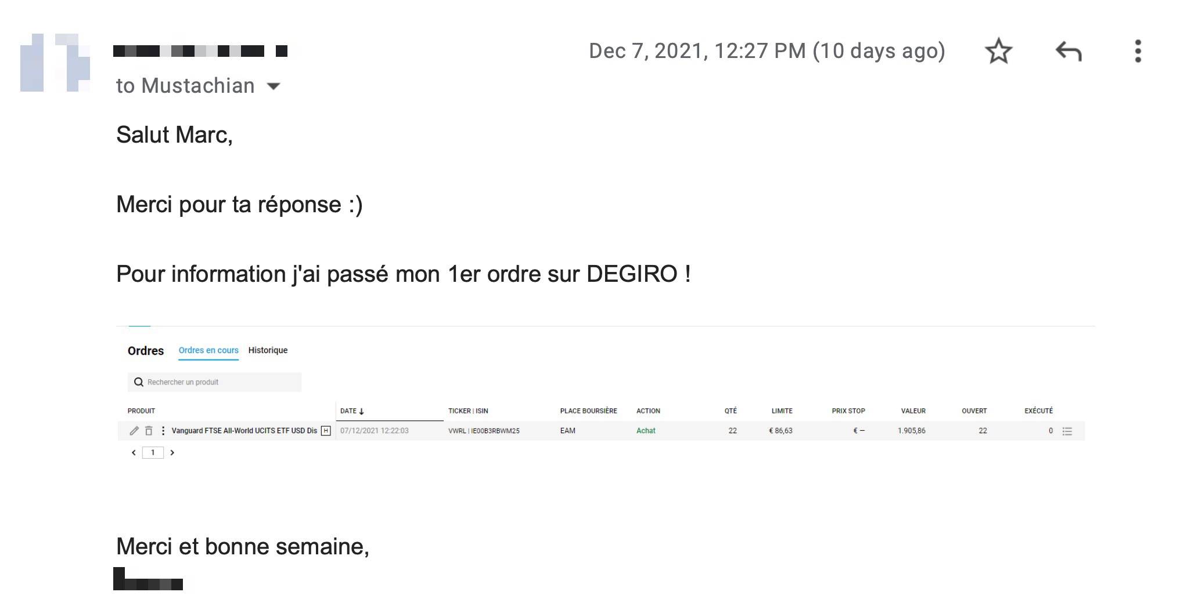1180x610 pixels.
Task: Open the three-dot menu beside the Vanguard order
Action: (163, 431)
